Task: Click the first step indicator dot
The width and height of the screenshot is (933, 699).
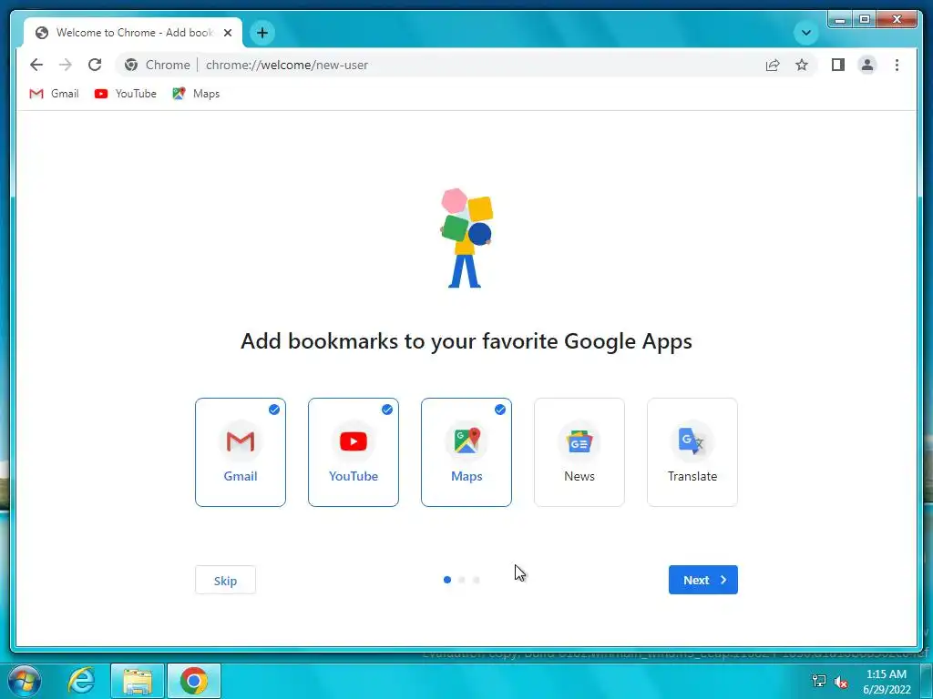Action: [447, 580]
